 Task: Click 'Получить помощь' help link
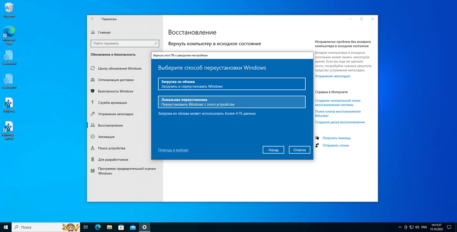tap(336, 138)
